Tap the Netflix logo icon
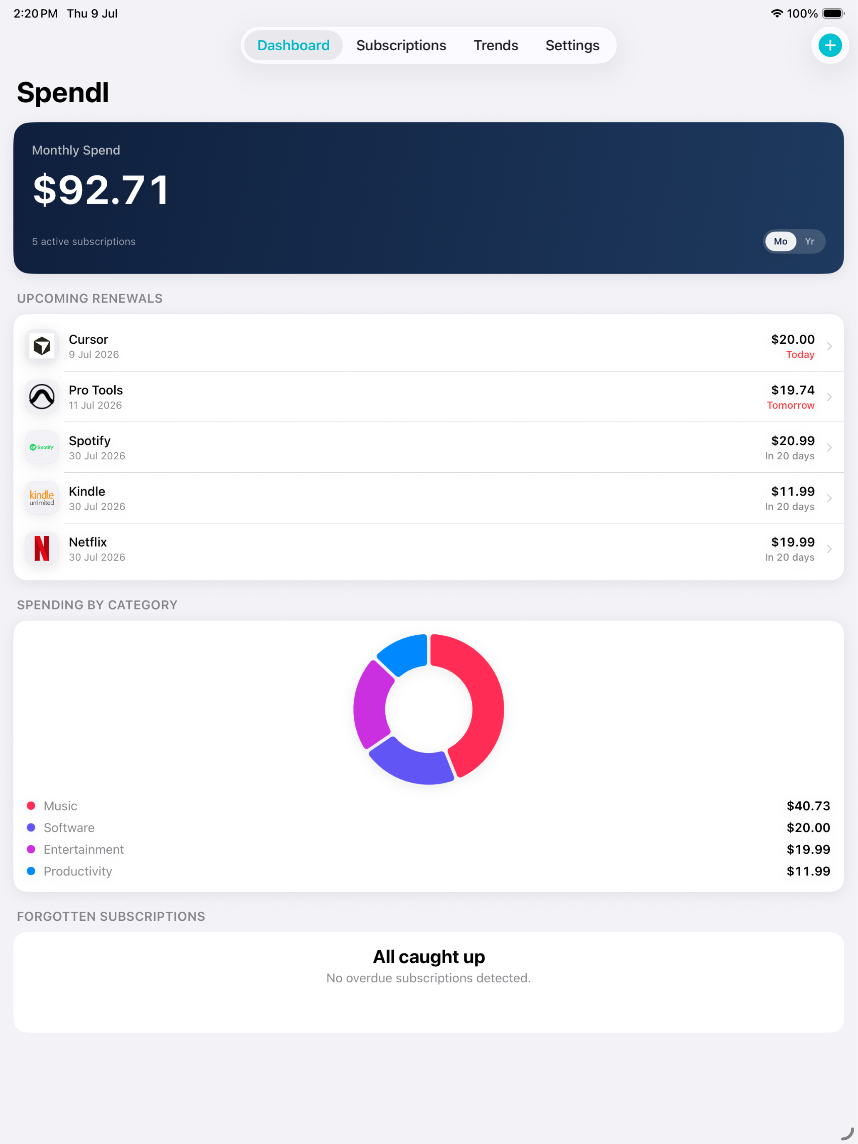 click(42, 549)
